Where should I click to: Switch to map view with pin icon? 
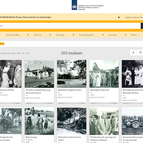pyautogui.click(x=133, y=53)
